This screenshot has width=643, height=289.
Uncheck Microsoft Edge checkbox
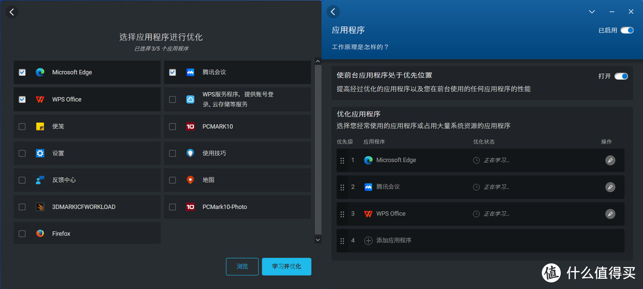tap(22, 72)
